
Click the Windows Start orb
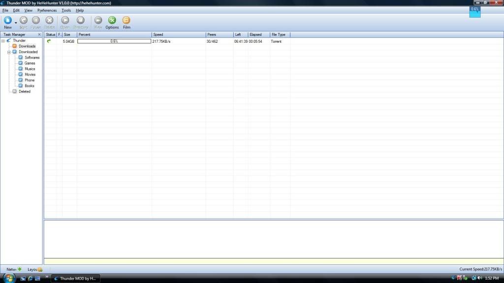pos(9,278)
